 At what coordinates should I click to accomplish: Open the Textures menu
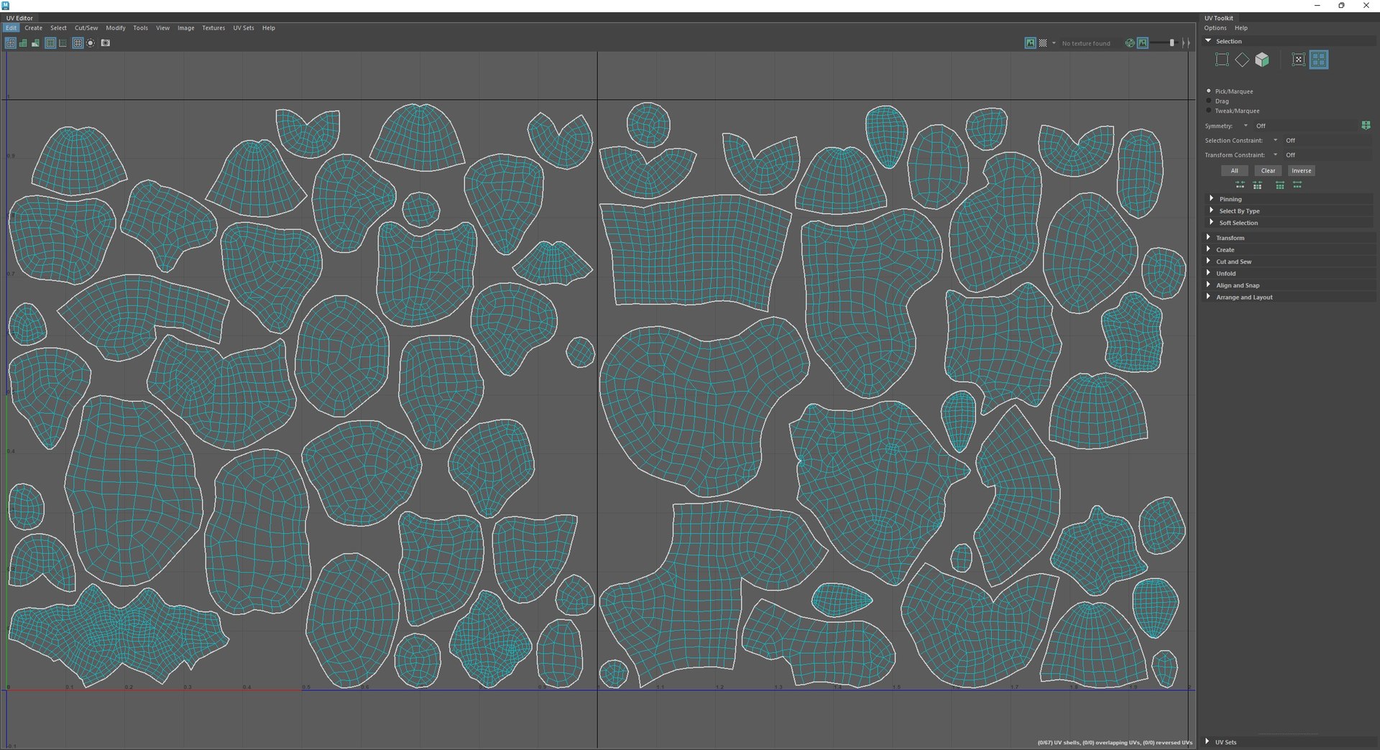(x=213, y=28)
